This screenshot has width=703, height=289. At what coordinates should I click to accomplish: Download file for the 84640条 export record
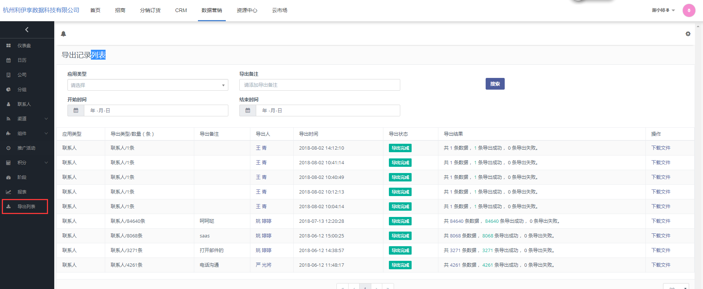coord(660,221)
